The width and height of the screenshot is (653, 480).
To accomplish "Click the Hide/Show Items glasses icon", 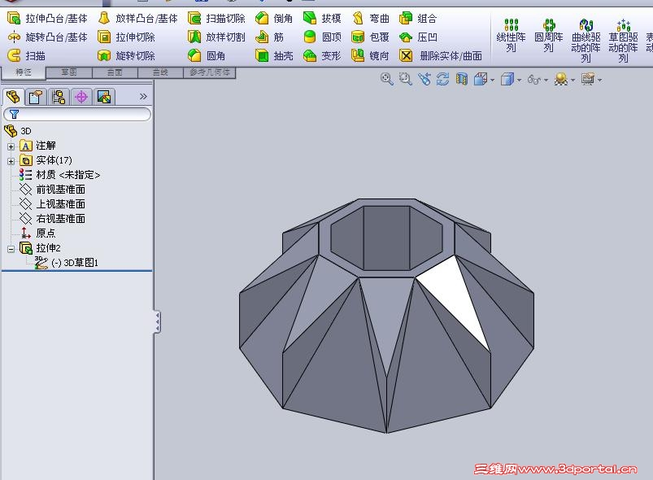I will pos(533,79).
